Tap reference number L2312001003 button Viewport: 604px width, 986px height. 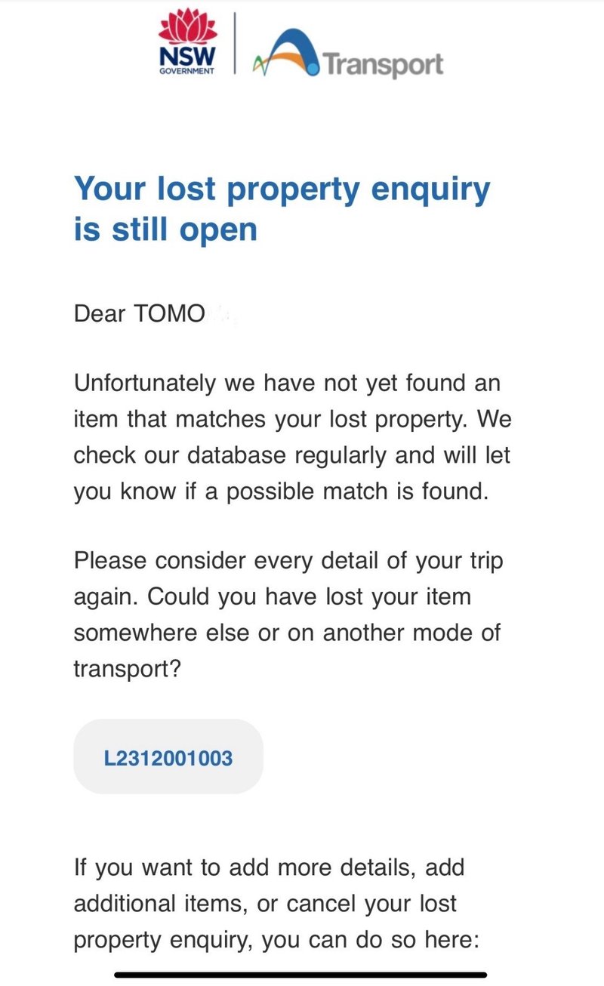[168, 756]
